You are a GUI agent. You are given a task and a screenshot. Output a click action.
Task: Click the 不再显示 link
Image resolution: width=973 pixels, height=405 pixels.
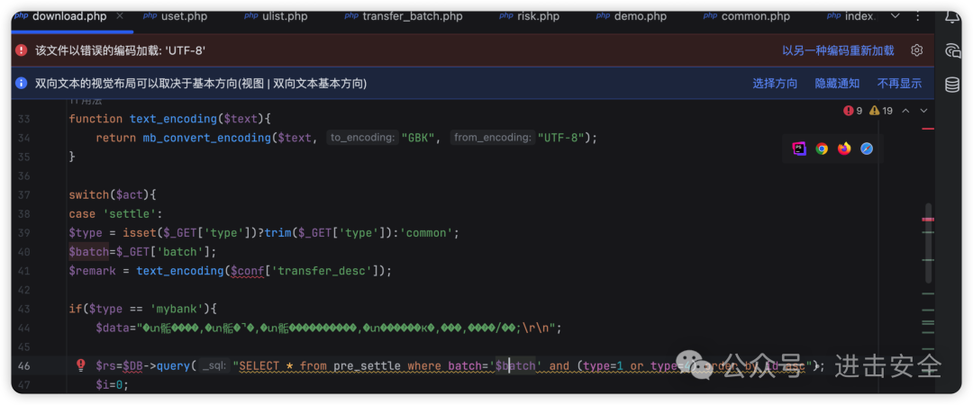[x=899, y=83]
